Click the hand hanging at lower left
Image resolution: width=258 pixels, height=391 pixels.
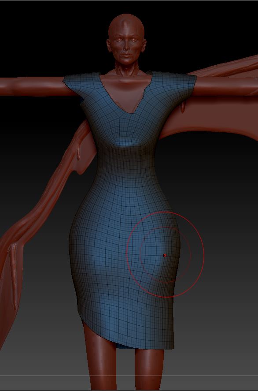(12, 274)
